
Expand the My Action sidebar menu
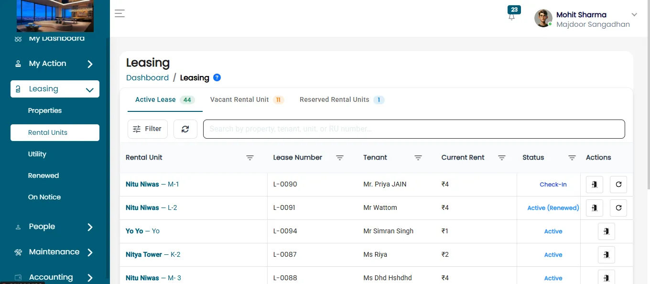click(55, 64)
